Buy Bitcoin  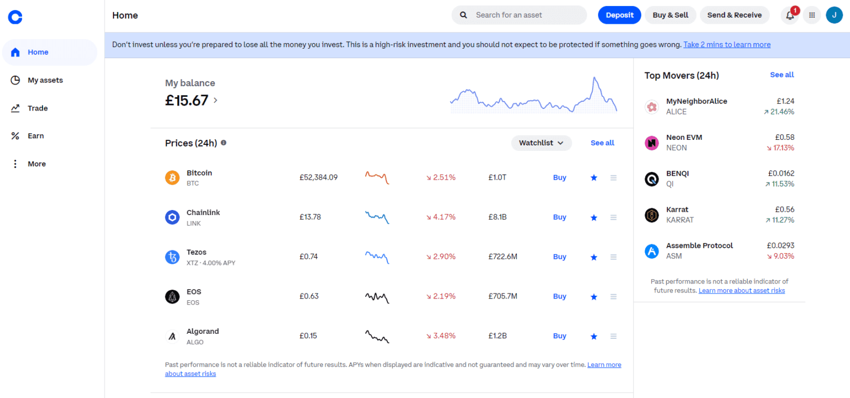click(559, 177)
